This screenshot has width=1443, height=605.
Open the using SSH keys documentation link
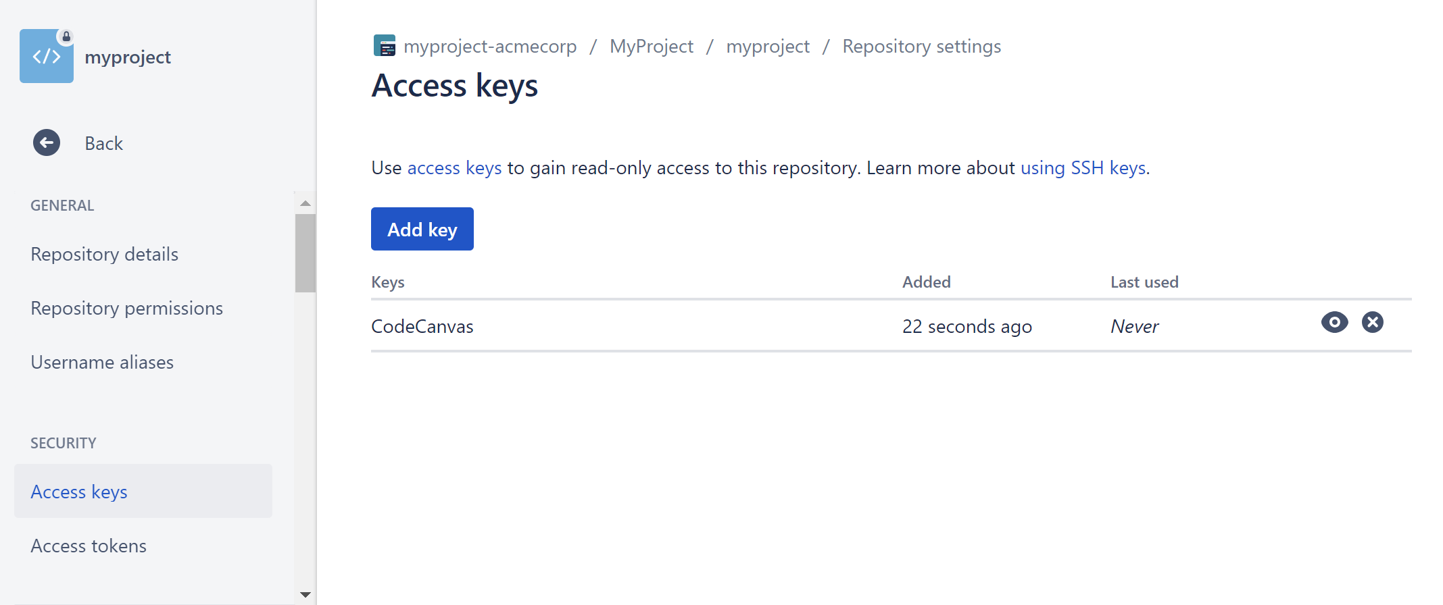[1082, 167]
